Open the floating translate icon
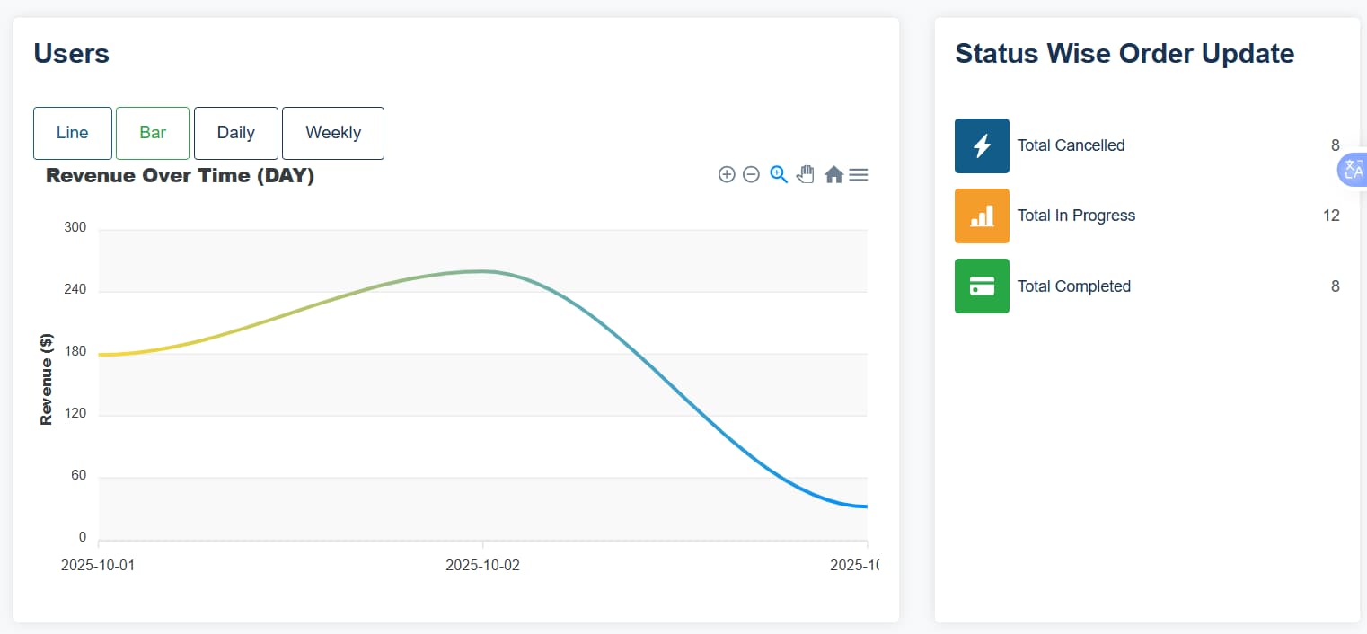1367x634 pixels. click(x=1353, y=170)
